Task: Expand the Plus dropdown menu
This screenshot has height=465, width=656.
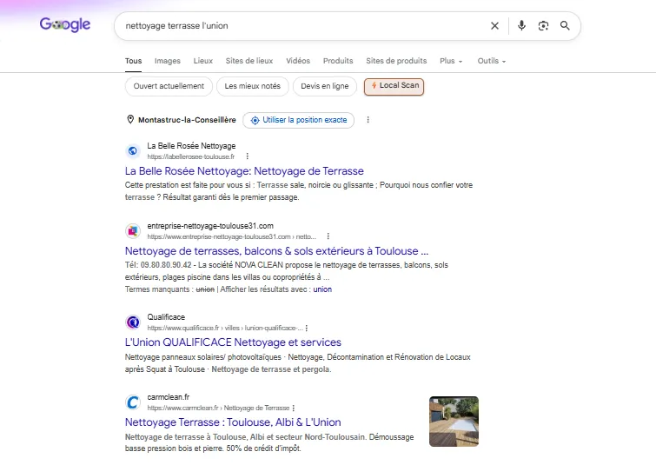Action: coord(451,61)
